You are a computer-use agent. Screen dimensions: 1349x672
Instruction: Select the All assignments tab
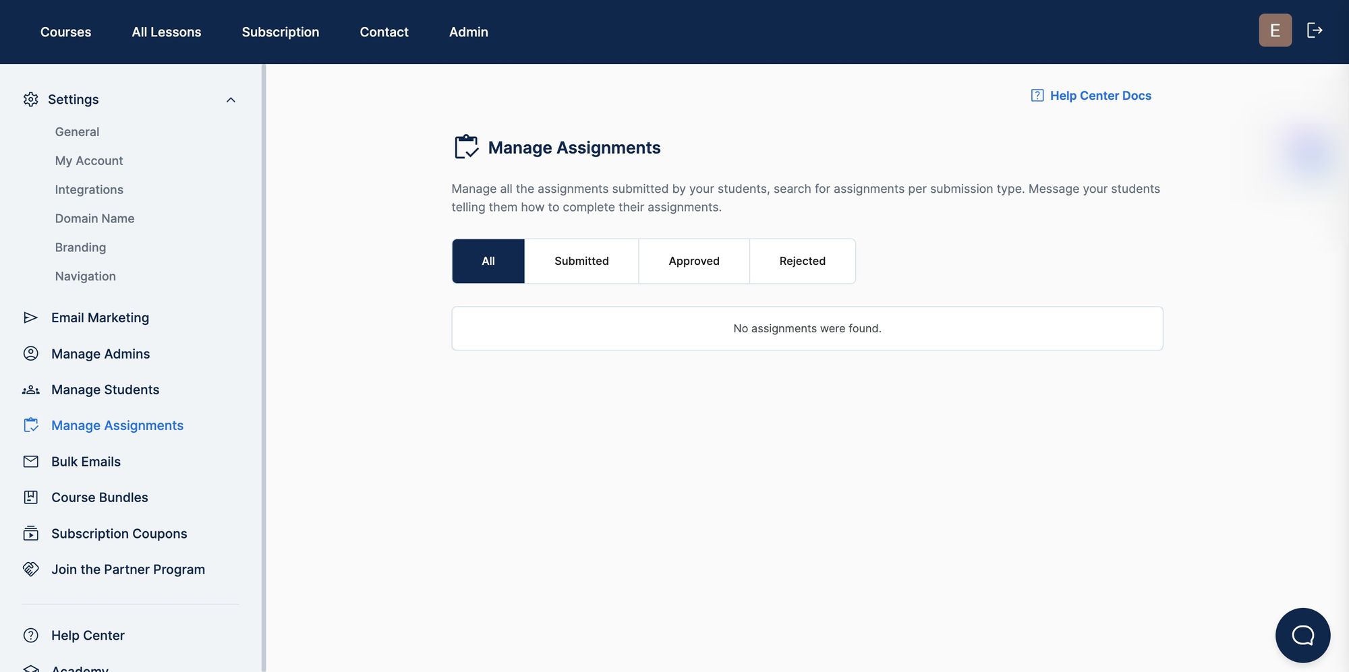(x=488, y=261)
